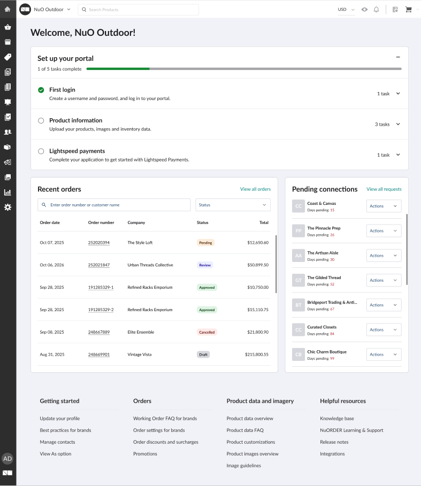Open the home icon in sidebar

pos(7,9)
